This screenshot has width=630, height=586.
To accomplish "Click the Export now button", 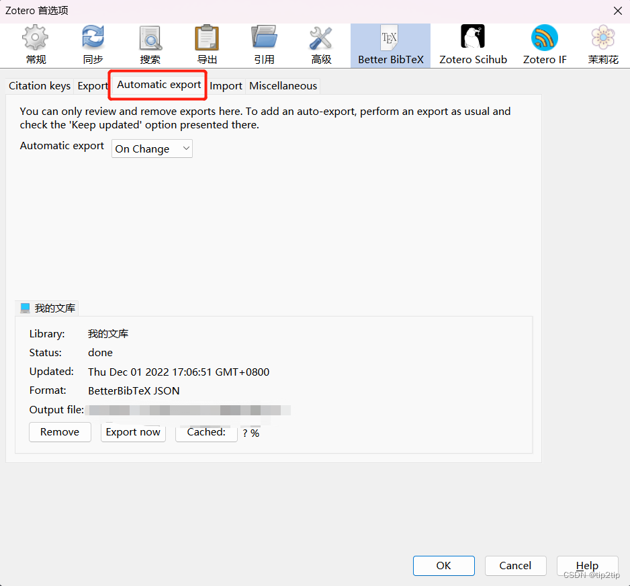I will 133,432.
